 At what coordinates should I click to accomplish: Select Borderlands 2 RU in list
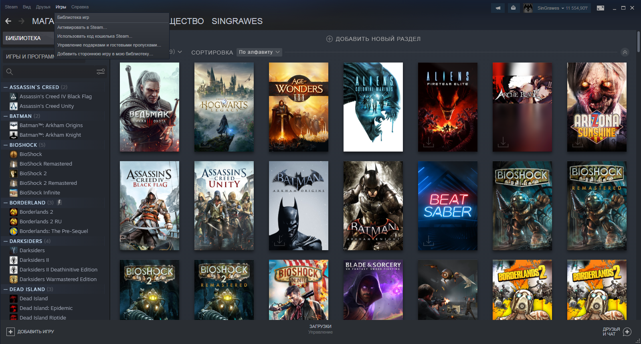point(40,222)
